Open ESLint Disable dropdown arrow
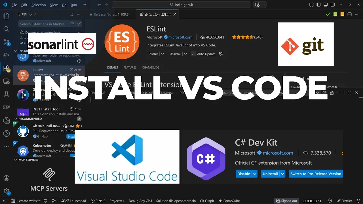Image resolution: width=363 pixels, height=204 pixels. [162, 54]
